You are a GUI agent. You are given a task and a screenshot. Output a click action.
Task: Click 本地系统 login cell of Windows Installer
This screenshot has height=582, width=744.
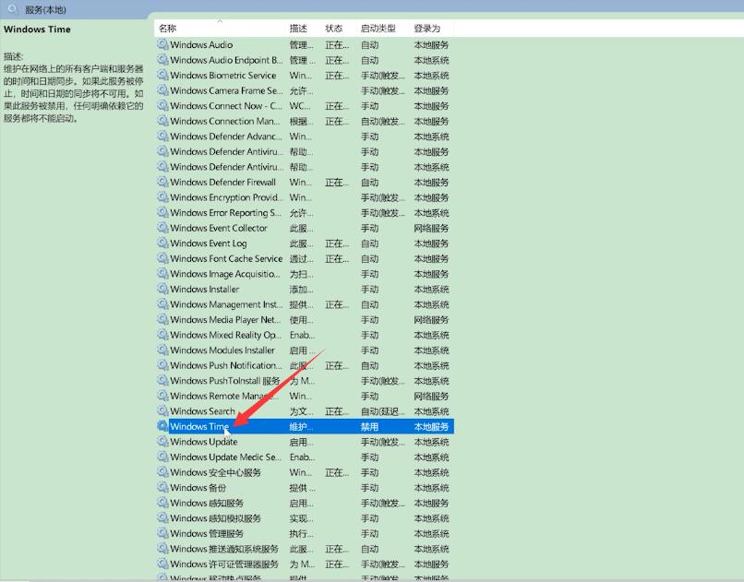pyautogui.click(x=431, y=289)
